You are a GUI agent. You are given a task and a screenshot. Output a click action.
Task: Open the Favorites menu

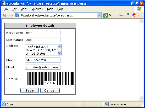pos(37,9)
